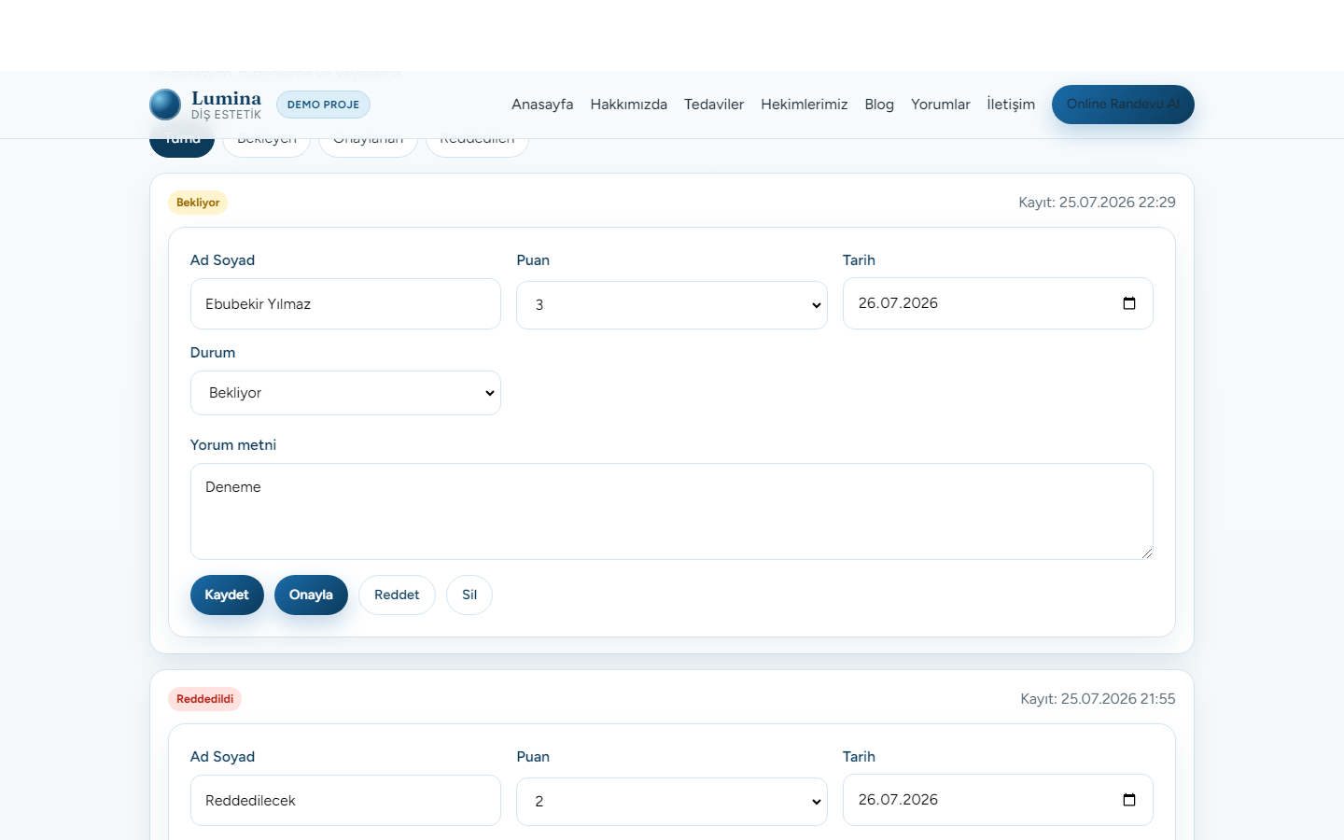Click Ad Soyad field containing Ebubekir Yılmaz
Screen dimensions: 1344x840
(345, 303)
